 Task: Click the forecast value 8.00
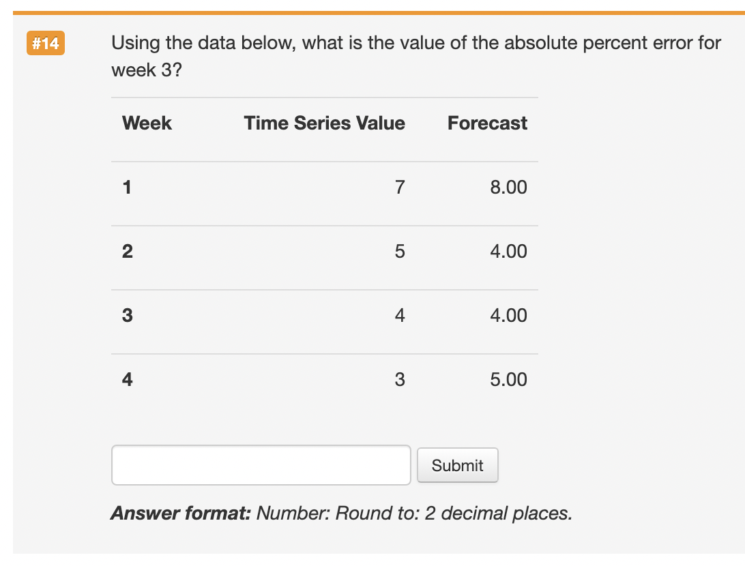click(x=509, y=187)
